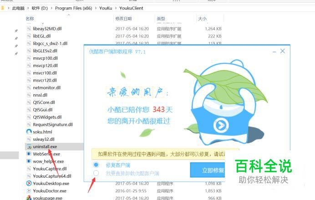The image size is (315, 200).
Task: Select the file name msvcp100.dll
Action: pos(45,58)
